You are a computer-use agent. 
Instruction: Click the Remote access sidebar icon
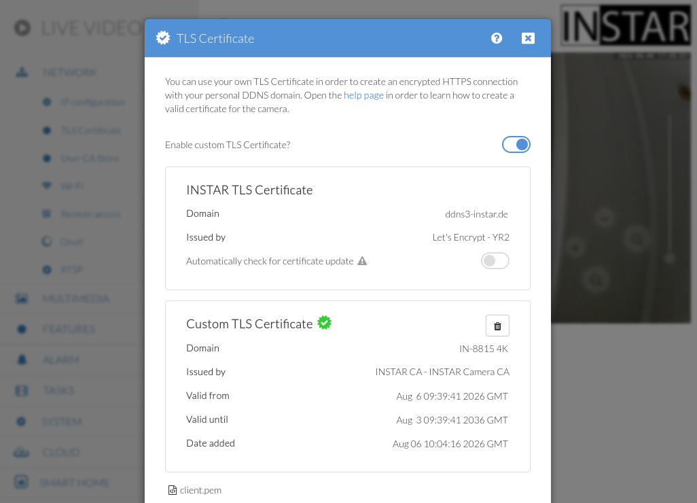(x=47, y=214)
